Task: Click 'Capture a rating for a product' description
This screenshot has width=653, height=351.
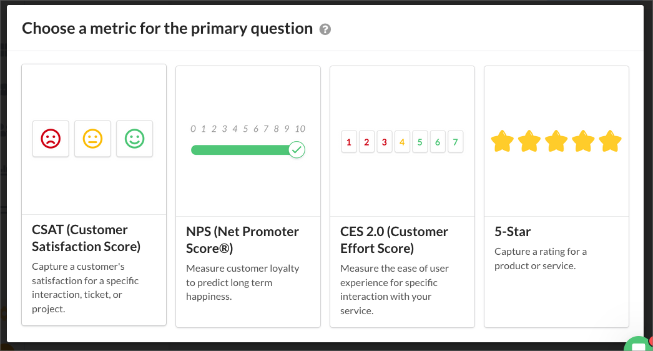Action: [x=541, y=259]
